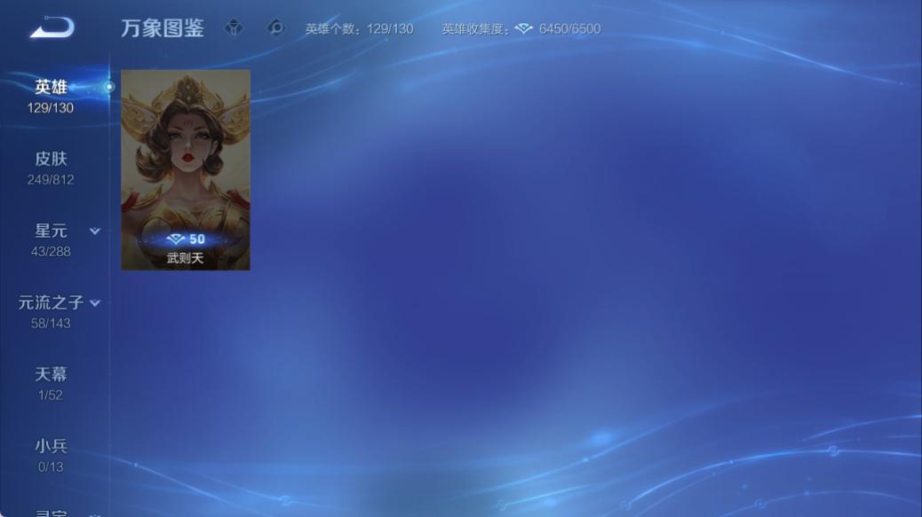Image resolution: width=922 pixels, height=517 pixels.
Task: Open the 星元 43/288 tab
Action: 51,240
